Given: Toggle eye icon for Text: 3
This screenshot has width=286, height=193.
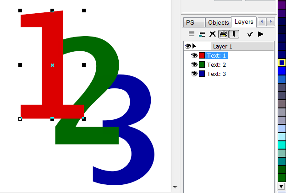Looking at the screenshot, I should pos(194,74).
